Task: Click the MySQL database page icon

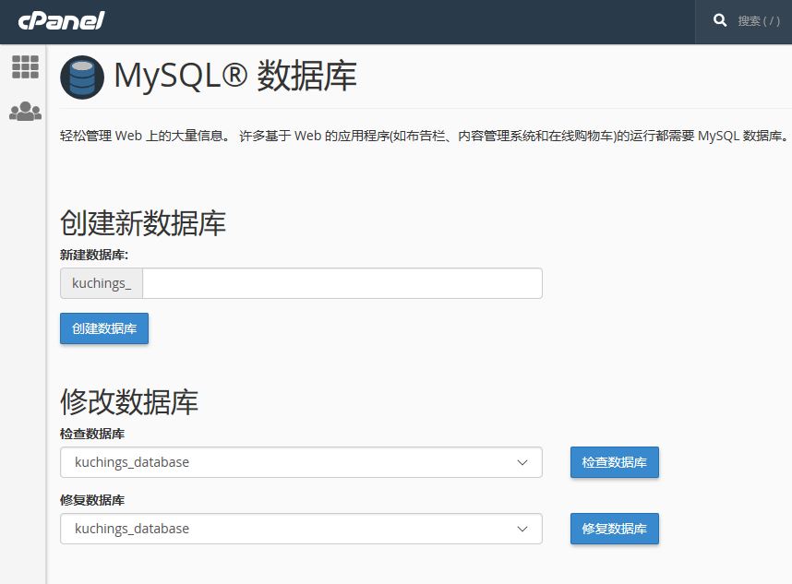Action: tap(82, 77)
